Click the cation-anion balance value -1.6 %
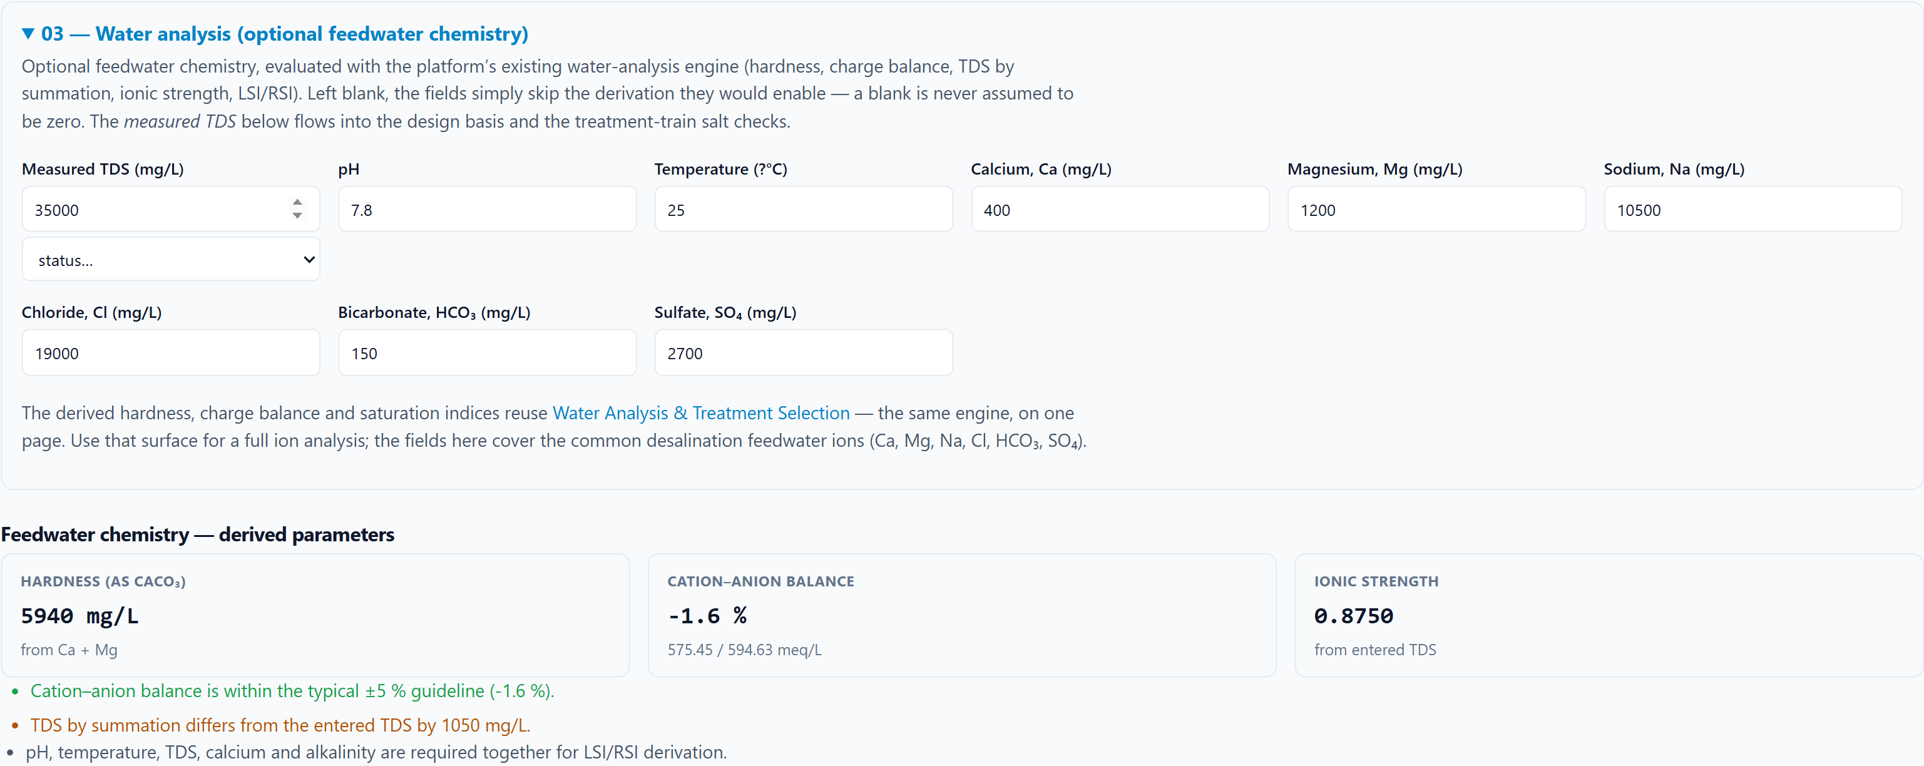 pyautogui.click(x=707, y=616)
